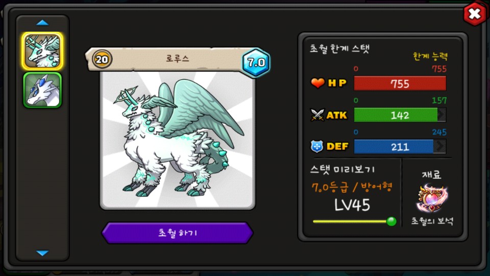Viewport: 490px width, 276px height.
Task: Click the arrow at DEF bar end
Action: click(439, 146)
